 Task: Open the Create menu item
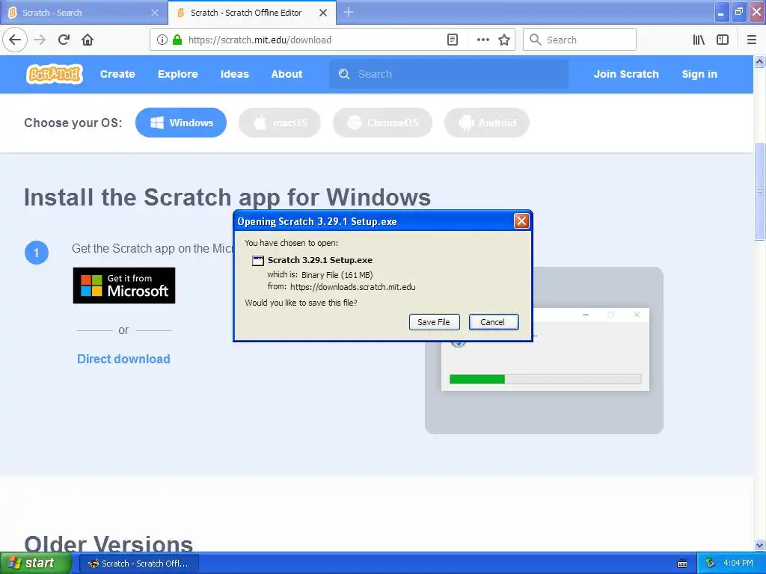[x=117, y=74]
